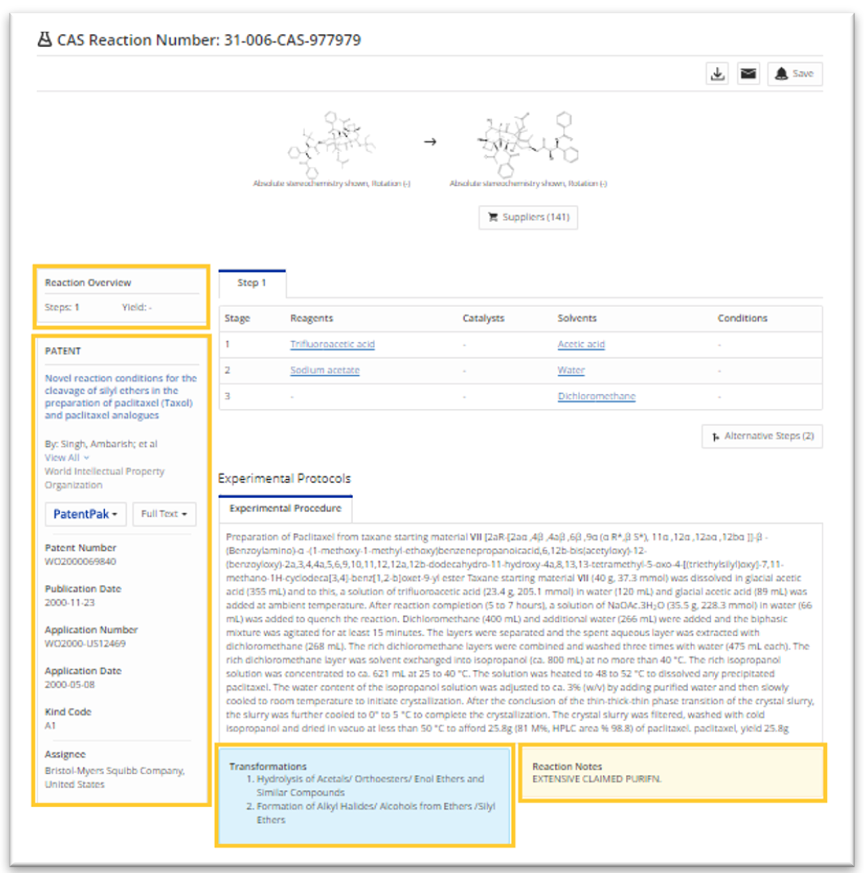The width and height of the screenshot is (864, 873).
Task: Click the Hydrolysis of Acetals transformation item
Action: click(370, 785)
